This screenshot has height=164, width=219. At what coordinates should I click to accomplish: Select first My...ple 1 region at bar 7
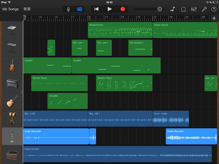point(80,48)
